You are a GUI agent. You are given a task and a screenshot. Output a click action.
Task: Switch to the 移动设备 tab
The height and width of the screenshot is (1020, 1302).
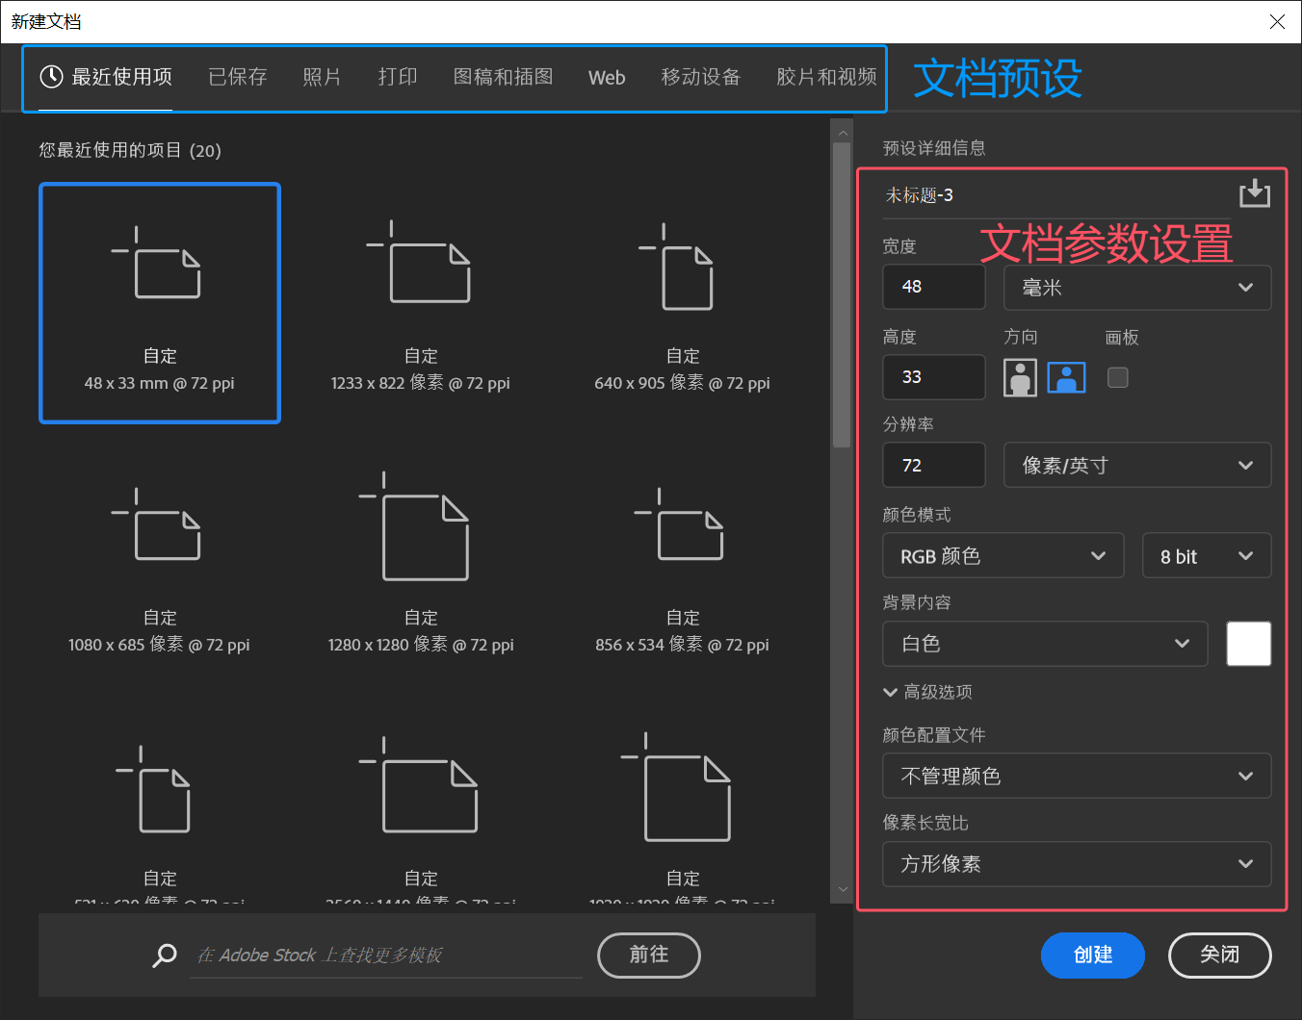[x=701, y=77]
